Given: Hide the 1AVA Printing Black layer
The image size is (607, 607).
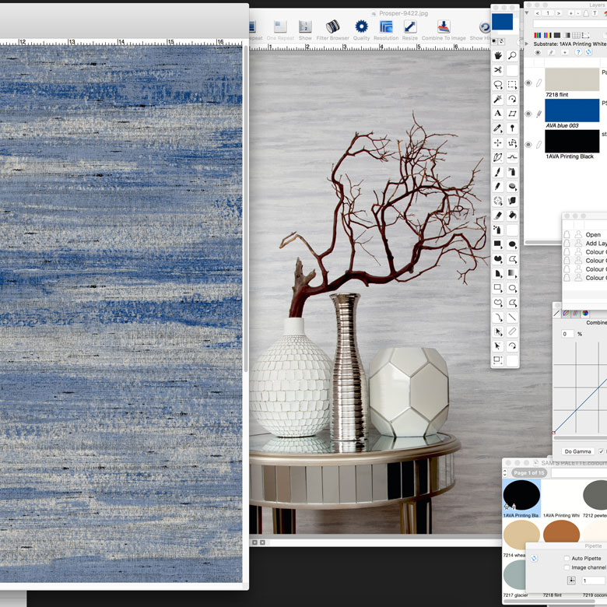Looking at the screenshot, I should tap(528, 145).
